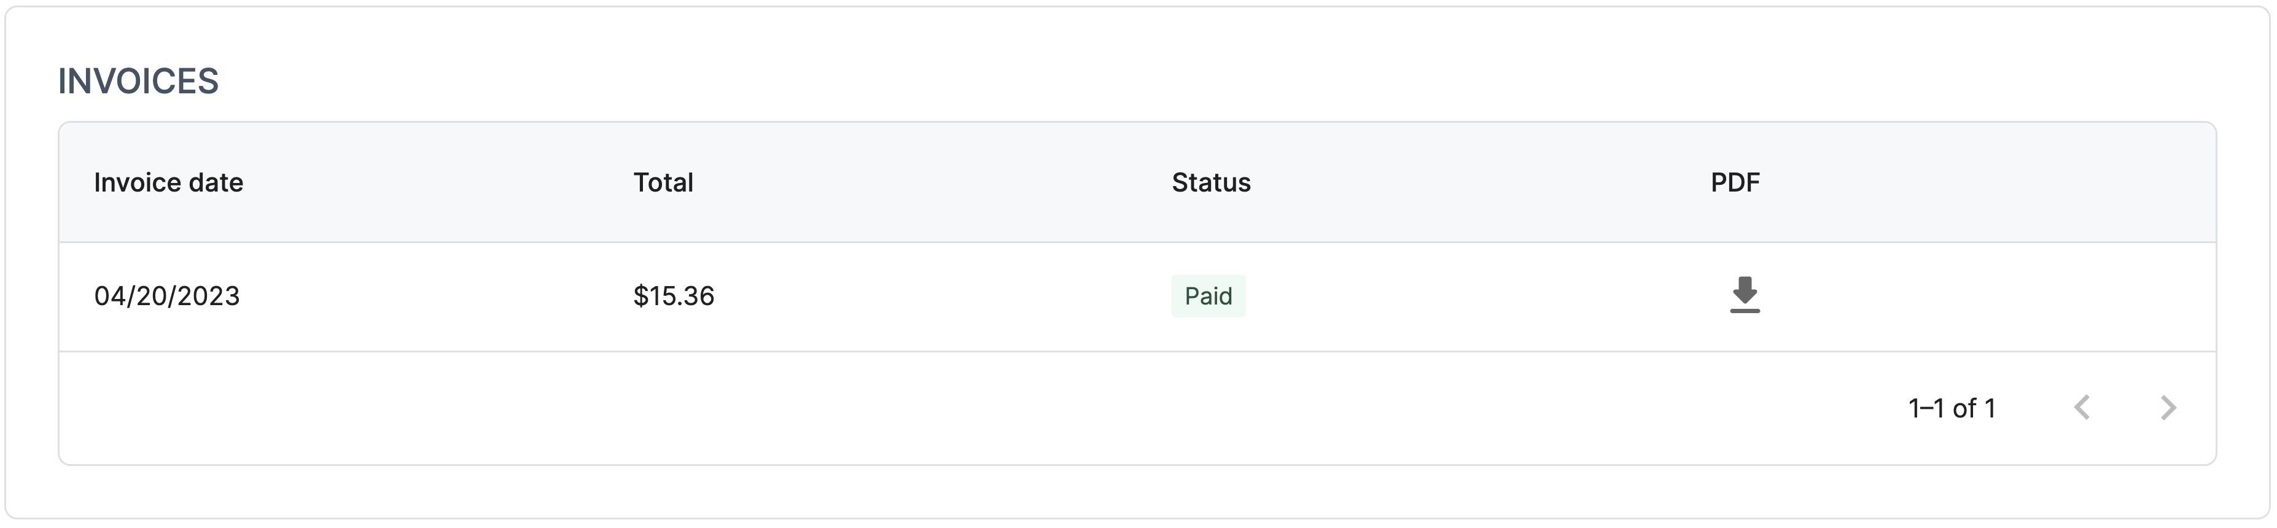Viewport: 2277px width, 528px height.
Task: Click the right chevron in the pagination footer
Action: pyautogui.click(x=2168, y=408)
